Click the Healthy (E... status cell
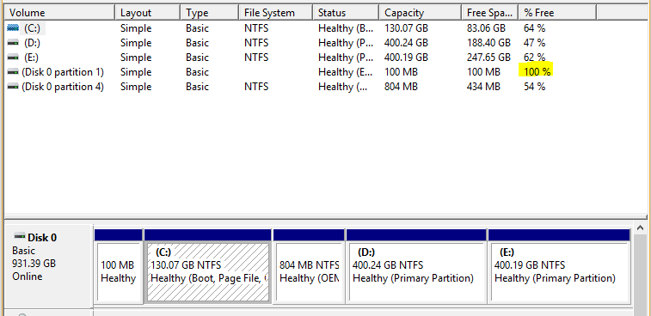The image size is (651, 316). point(346,72)
